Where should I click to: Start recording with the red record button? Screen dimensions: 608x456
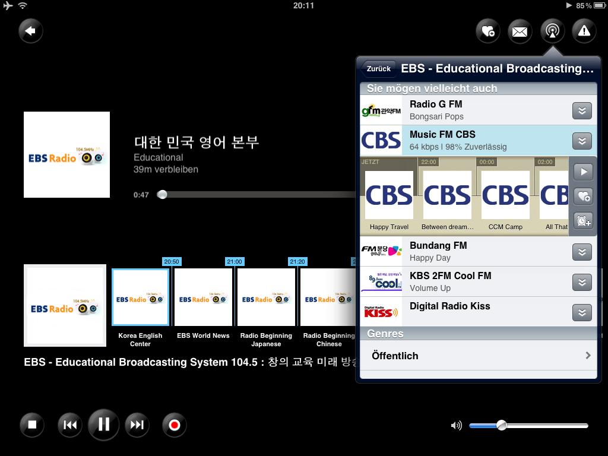click(x=175, y=425)
